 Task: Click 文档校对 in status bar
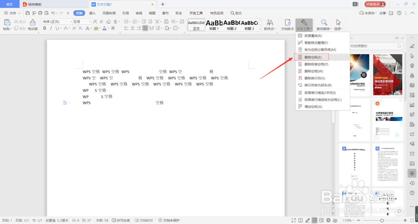(144, 221)
